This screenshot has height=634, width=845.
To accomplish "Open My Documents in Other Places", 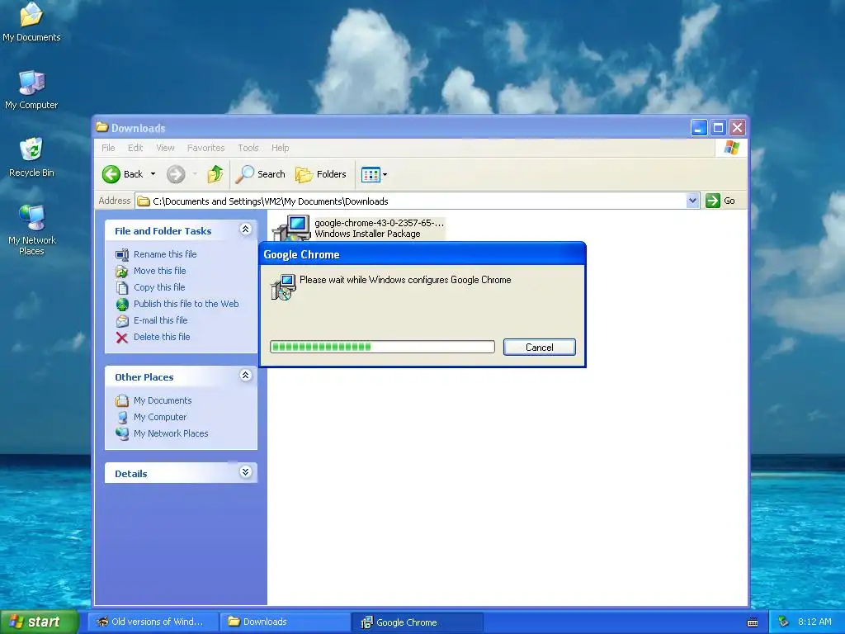I will coord(163,400).
